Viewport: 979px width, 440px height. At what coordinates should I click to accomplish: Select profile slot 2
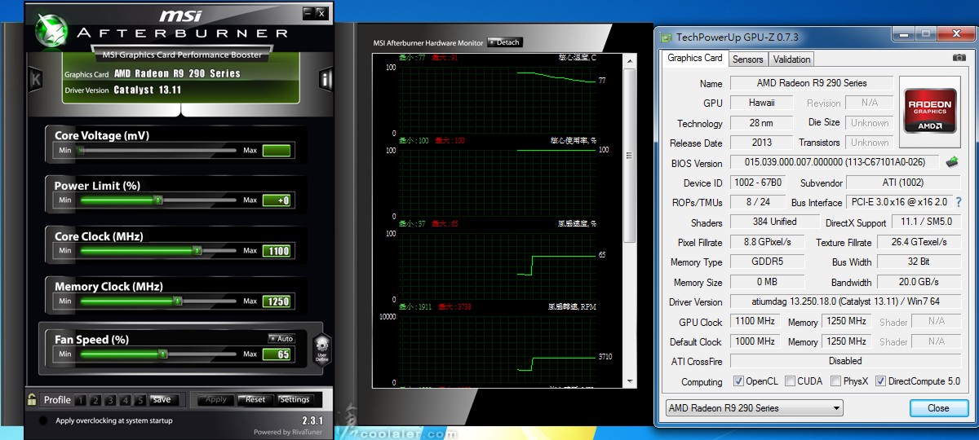point(95,400)
